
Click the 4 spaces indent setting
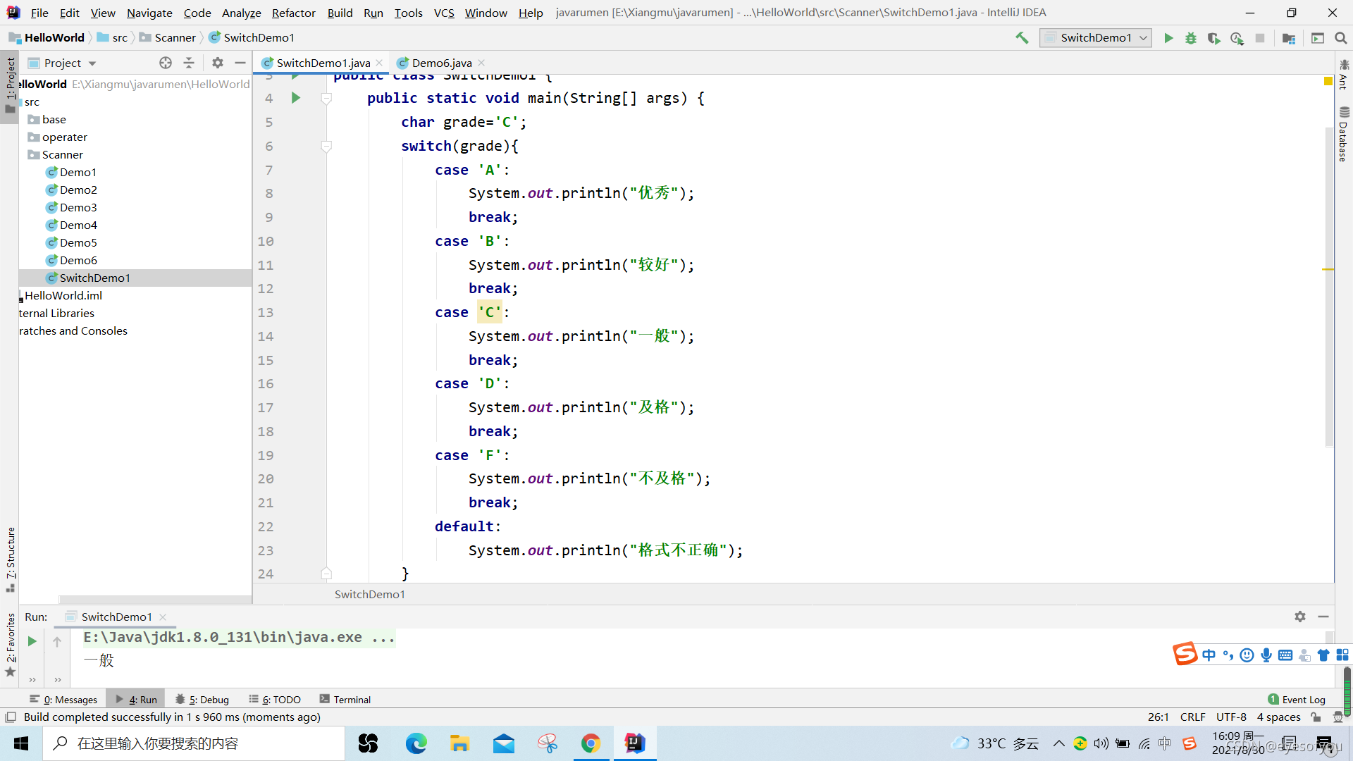tap(1278, 717)
